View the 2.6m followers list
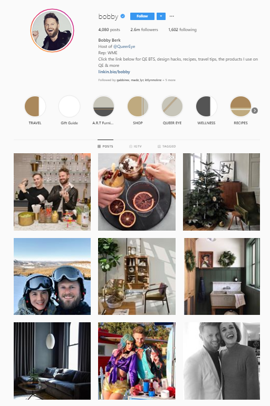Screen dimensions: 270x406 [144, 29]
